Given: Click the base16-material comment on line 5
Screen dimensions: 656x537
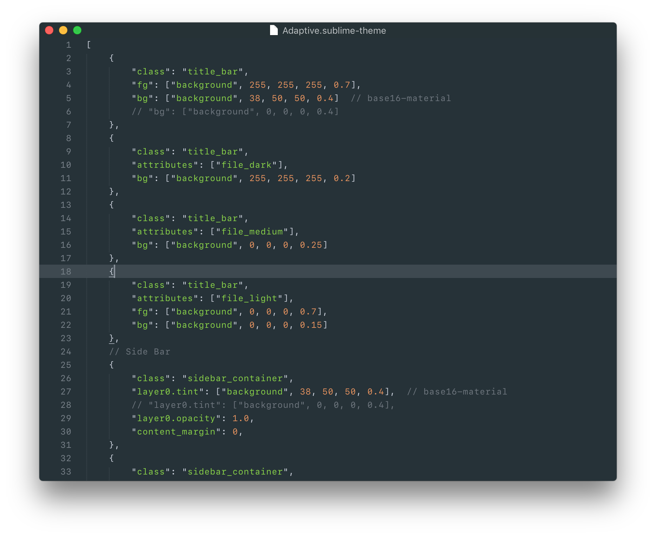Looking at the screenshot, I should click(x=401, y=98).
